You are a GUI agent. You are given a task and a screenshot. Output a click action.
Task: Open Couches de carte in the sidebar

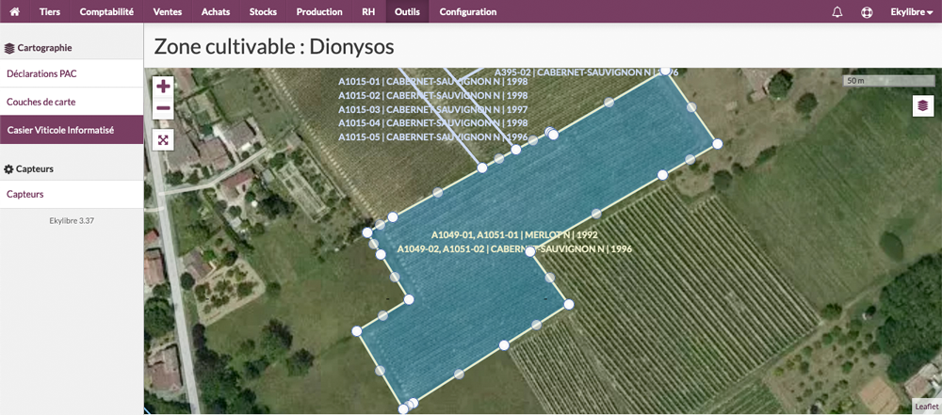click(72, 102)
